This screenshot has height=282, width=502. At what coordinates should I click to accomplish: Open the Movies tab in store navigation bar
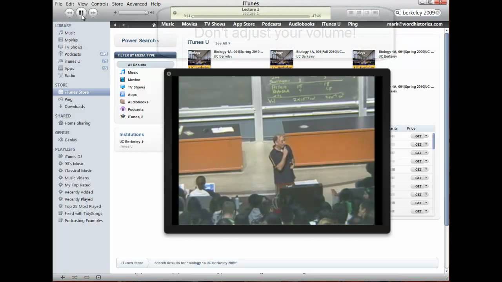click(x=189, y=24)
